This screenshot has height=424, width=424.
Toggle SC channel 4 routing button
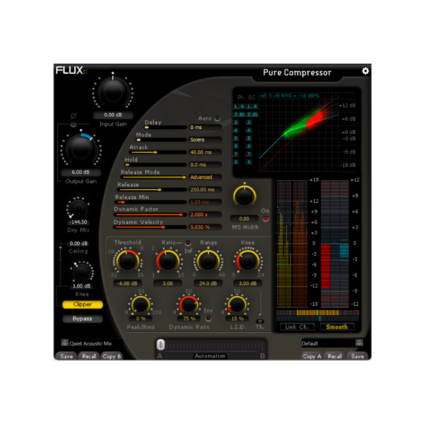click(x=249, y=130)
